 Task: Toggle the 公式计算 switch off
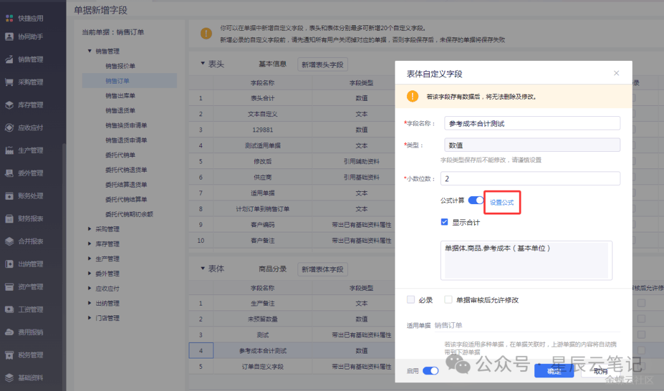(476, 200)
